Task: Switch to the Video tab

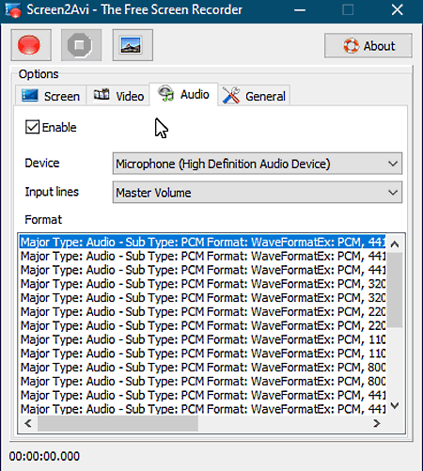Action: pos(118,95)
